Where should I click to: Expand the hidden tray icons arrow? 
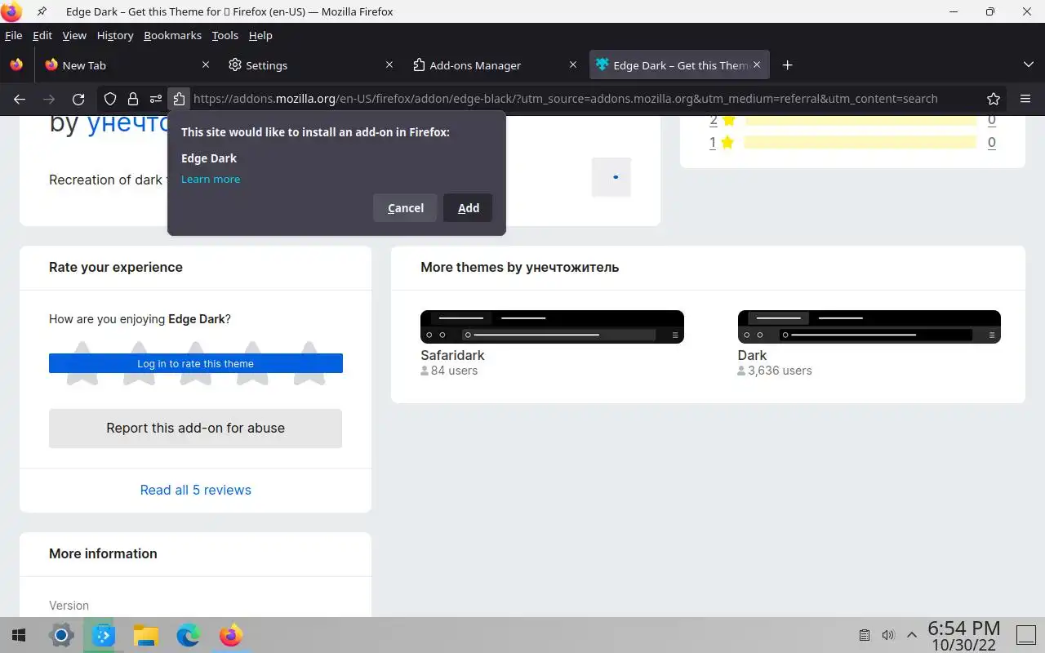pos(912,635)
